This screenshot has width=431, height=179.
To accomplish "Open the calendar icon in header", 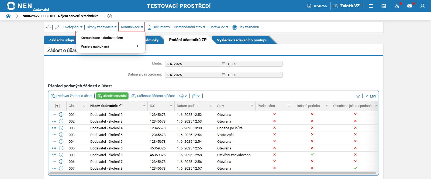I will (x=384, y=6).
